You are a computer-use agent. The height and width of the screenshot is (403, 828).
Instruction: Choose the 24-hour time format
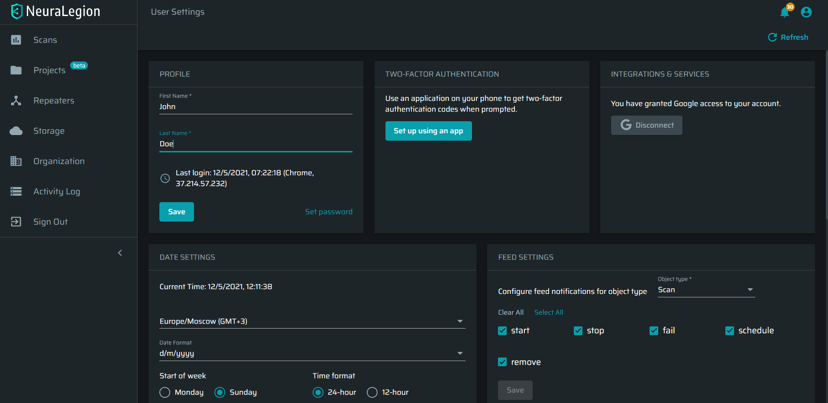(318, 392)
